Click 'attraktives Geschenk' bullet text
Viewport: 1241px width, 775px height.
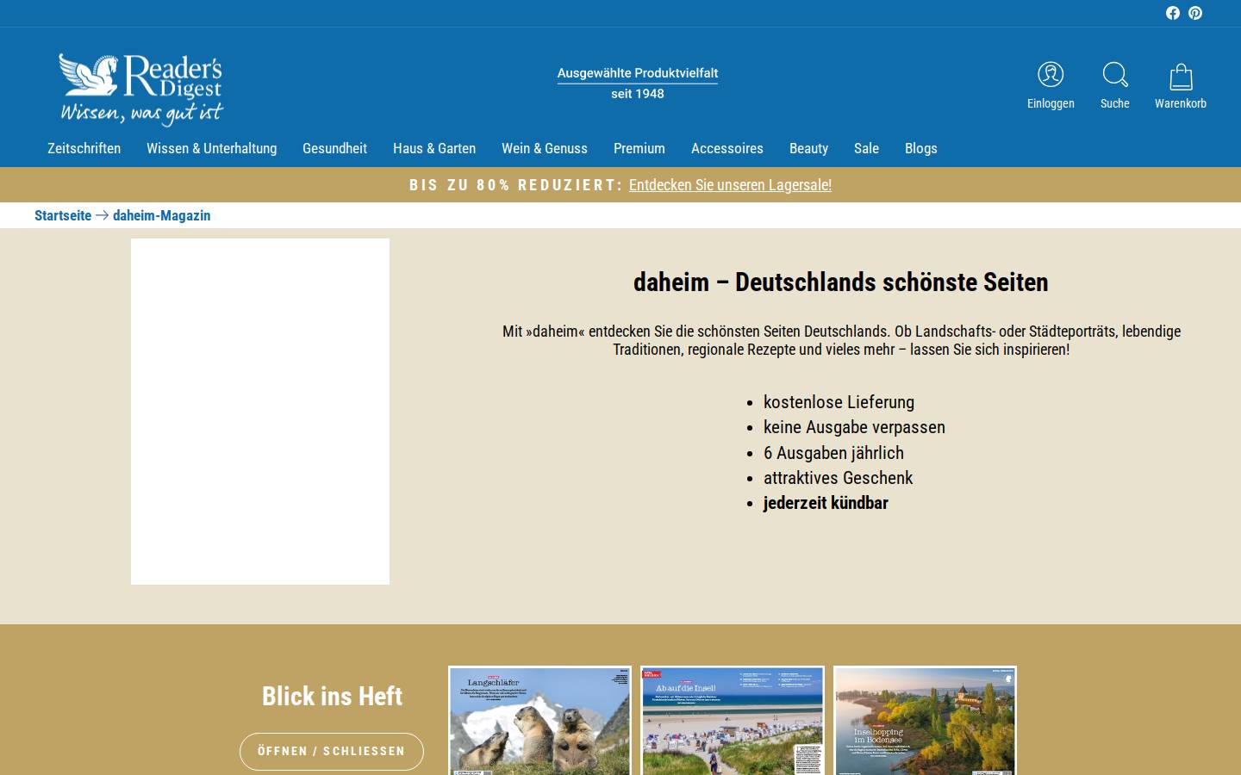(838, 478)
